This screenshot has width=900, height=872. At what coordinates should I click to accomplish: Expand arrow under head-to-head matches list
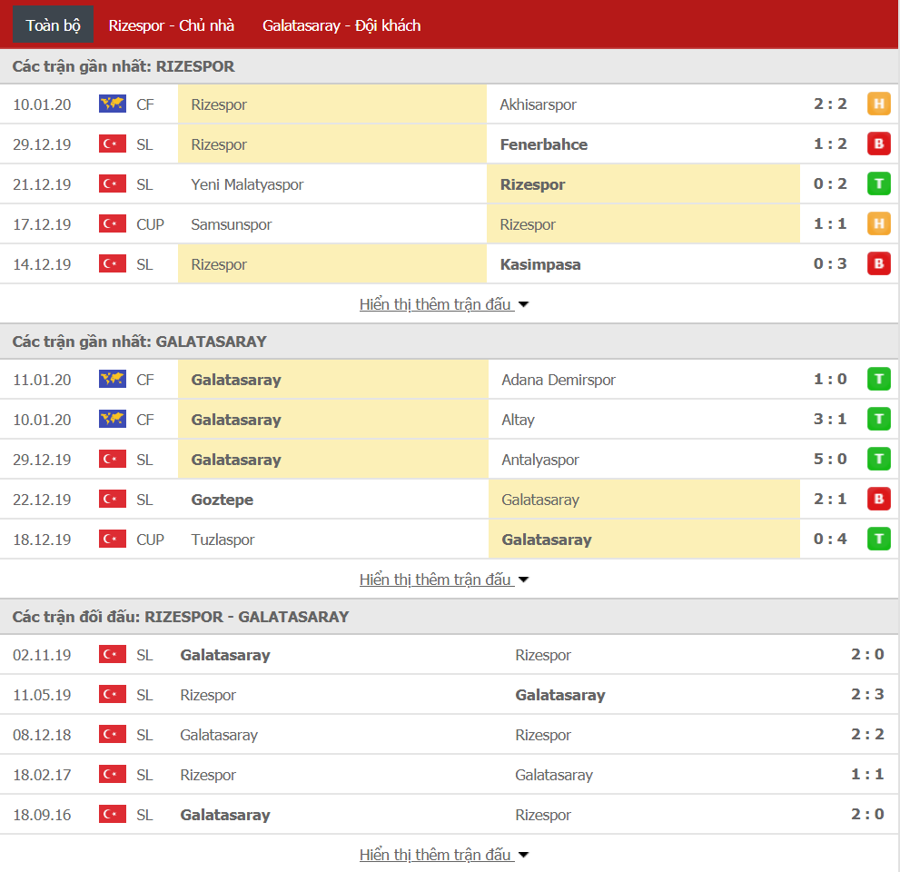click(x=523, y=855)
